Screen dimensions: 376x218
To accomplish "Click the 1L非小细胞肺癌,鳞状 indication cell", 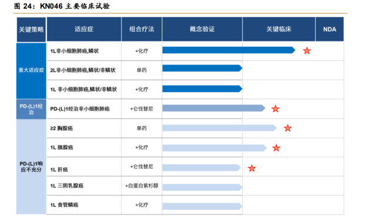I will click(x=84, y=51).
